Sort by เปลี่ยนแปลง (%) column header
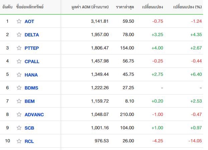 [x=188, y=7]
